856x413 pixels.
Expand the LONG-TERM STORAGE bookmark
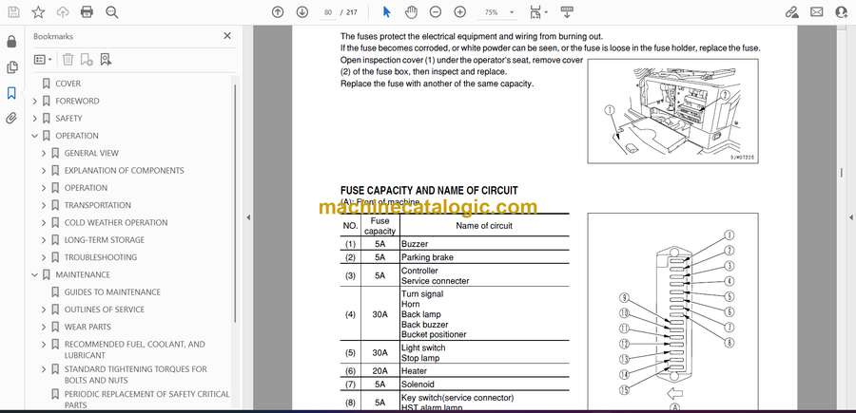click(44, 240)
